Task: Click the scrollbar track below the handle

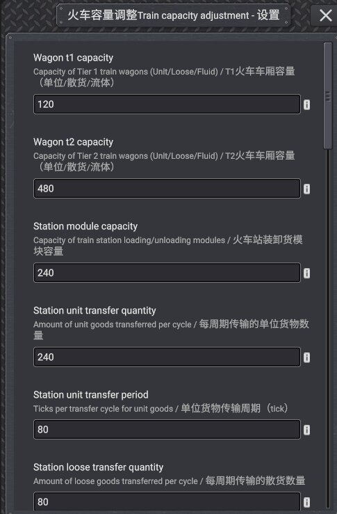Action: click(328, 328)
